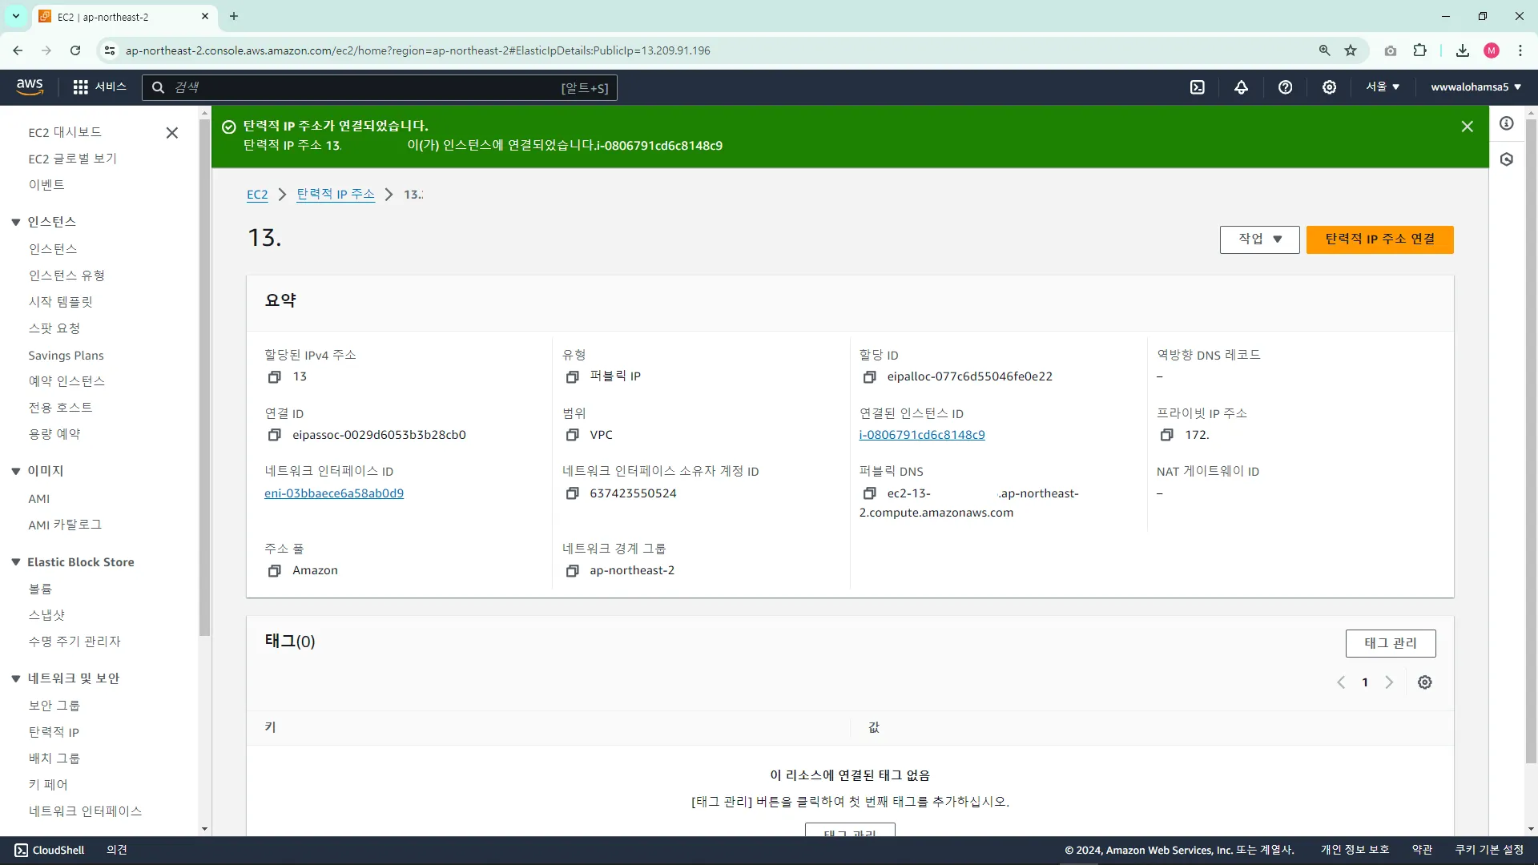Viewport: 1538px width, 865px height.
Task: Open the help question mark icon
Action: coord(1285,87)
